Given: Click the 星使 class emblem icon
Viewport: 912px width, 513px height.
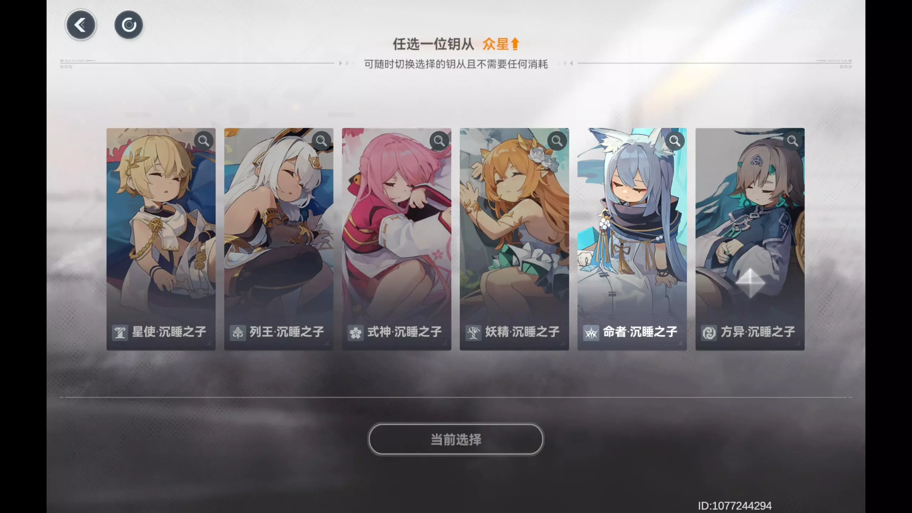Looking at the screenshot, I should click(x=120, y=333).
